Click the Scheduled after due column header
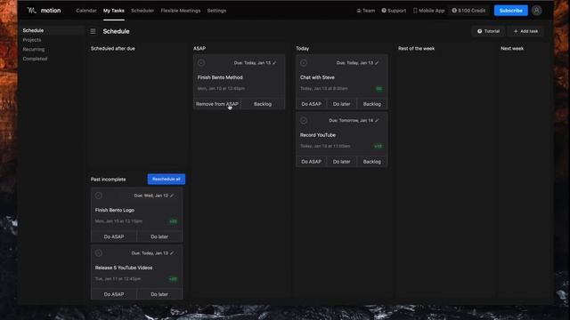This screenshot has height=320, width=570. coord(113,48)
